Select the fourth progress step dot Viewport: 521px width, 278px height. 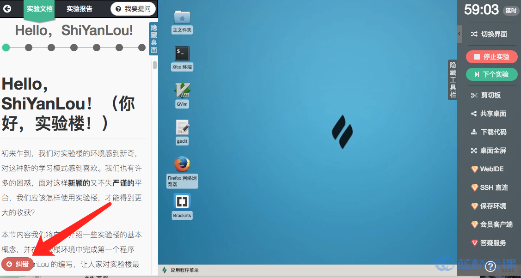(74, 48)
